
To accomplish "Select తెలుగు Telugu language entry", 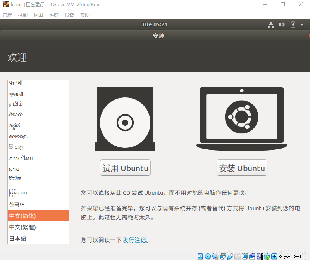I will point(38,114).
